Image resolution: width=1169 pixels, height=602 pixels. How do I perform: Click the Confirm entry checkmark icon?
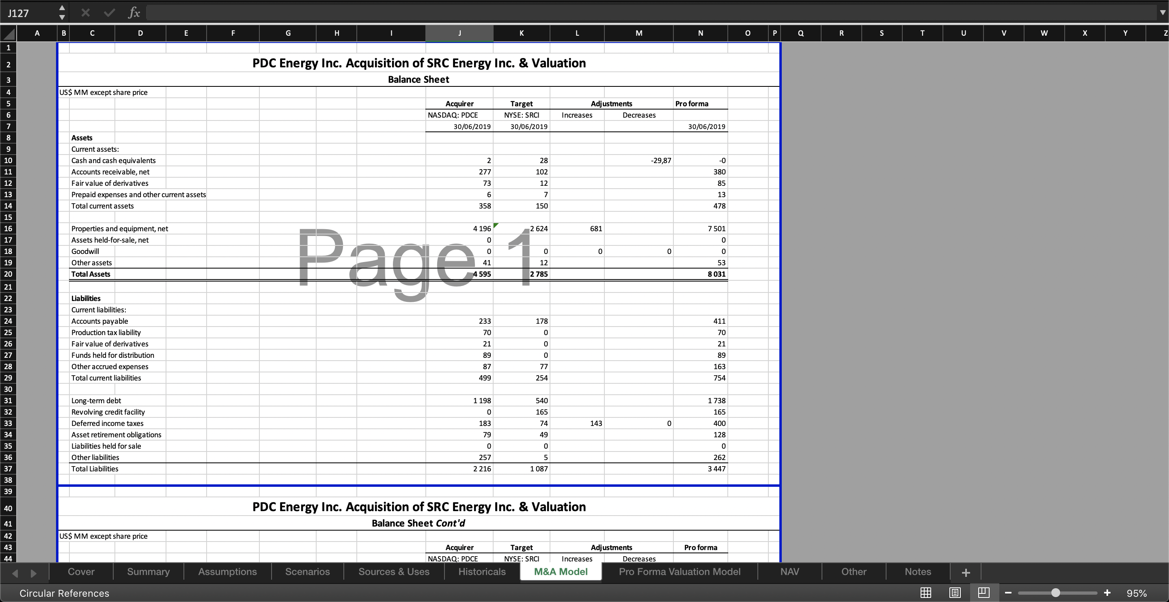click(109, 13)
